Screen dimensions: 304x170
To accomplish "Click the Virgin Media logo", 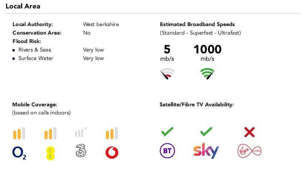I will [249, 151].
